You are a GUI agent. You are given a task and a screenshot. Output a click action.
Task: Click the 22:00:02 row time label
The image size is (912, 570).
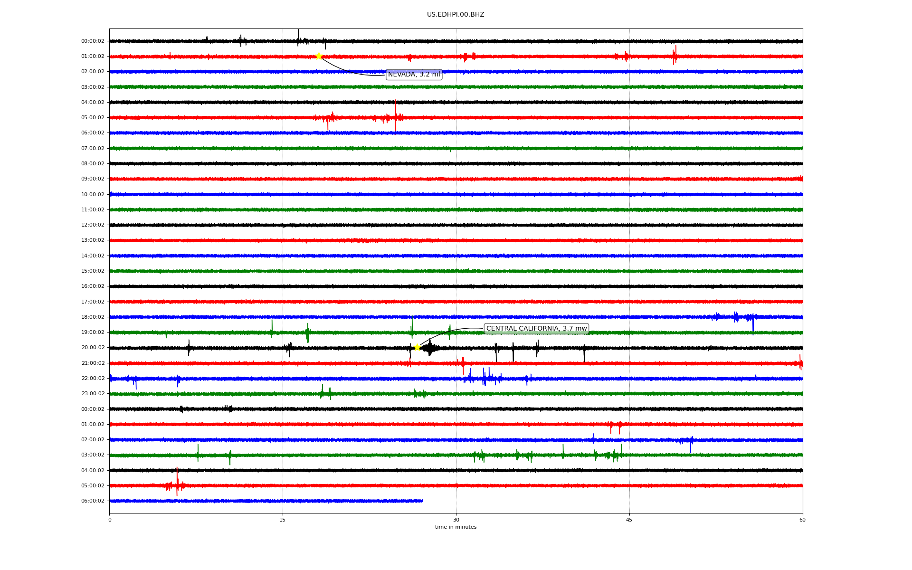[93, 378]
